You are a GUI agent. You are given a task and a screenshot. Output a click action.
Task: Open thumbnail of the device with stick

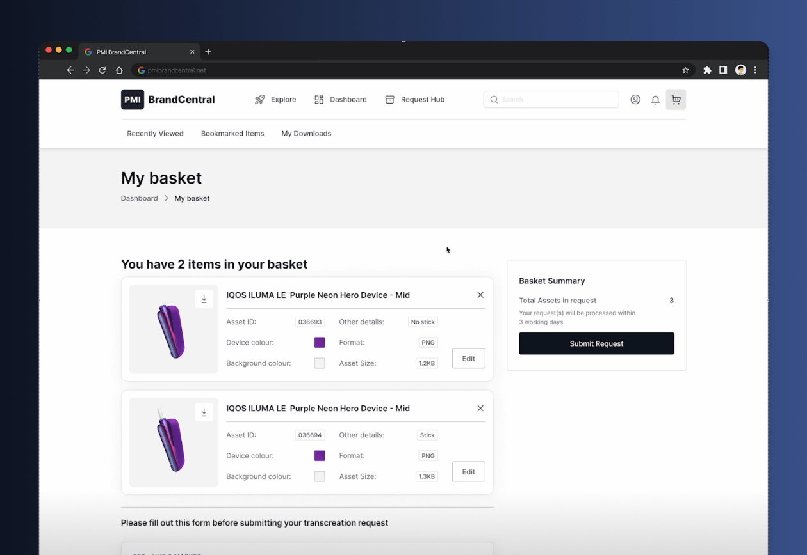(174, 442)
